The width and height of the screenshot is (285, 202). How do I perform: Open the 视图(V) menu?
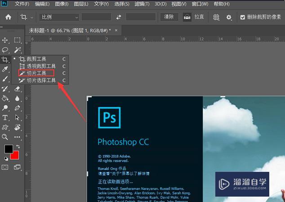pyautogui.click(x=179, y=4)
